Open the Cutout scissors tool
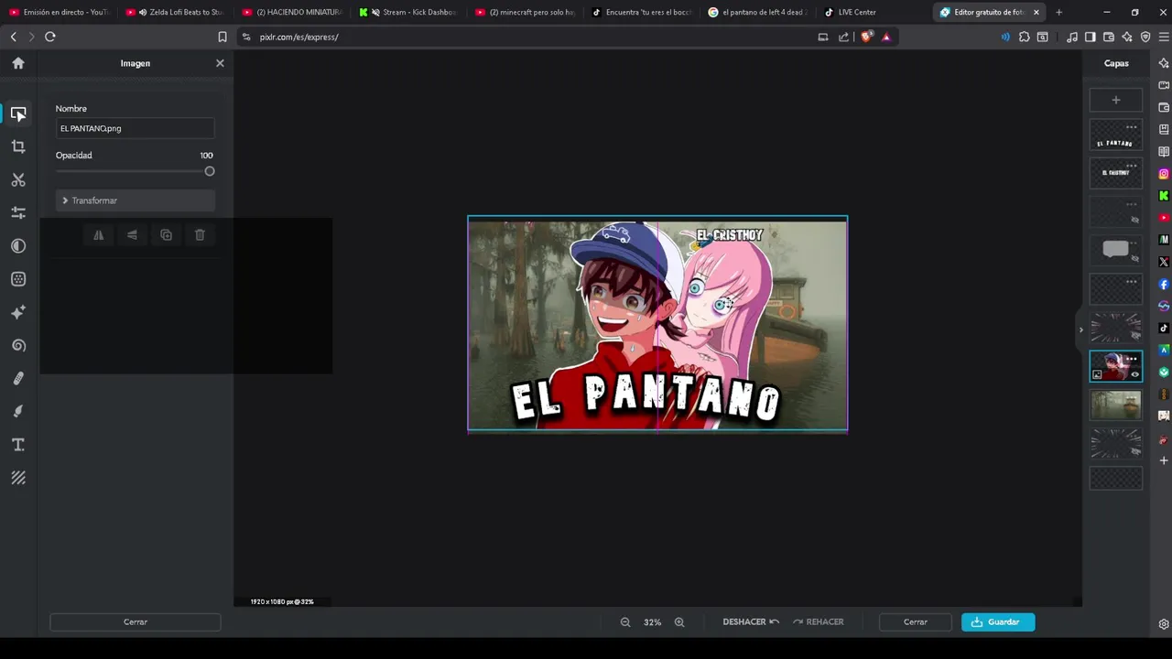The height and width of the screenshot is (659, 1172). click(18, 180)
